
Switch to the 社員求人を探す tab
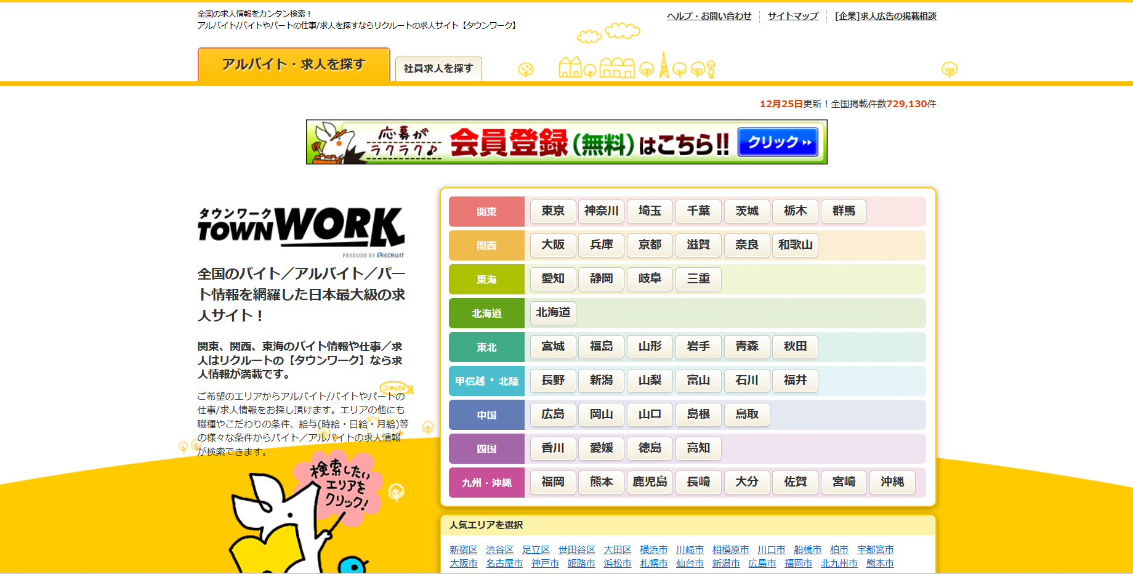438,68
